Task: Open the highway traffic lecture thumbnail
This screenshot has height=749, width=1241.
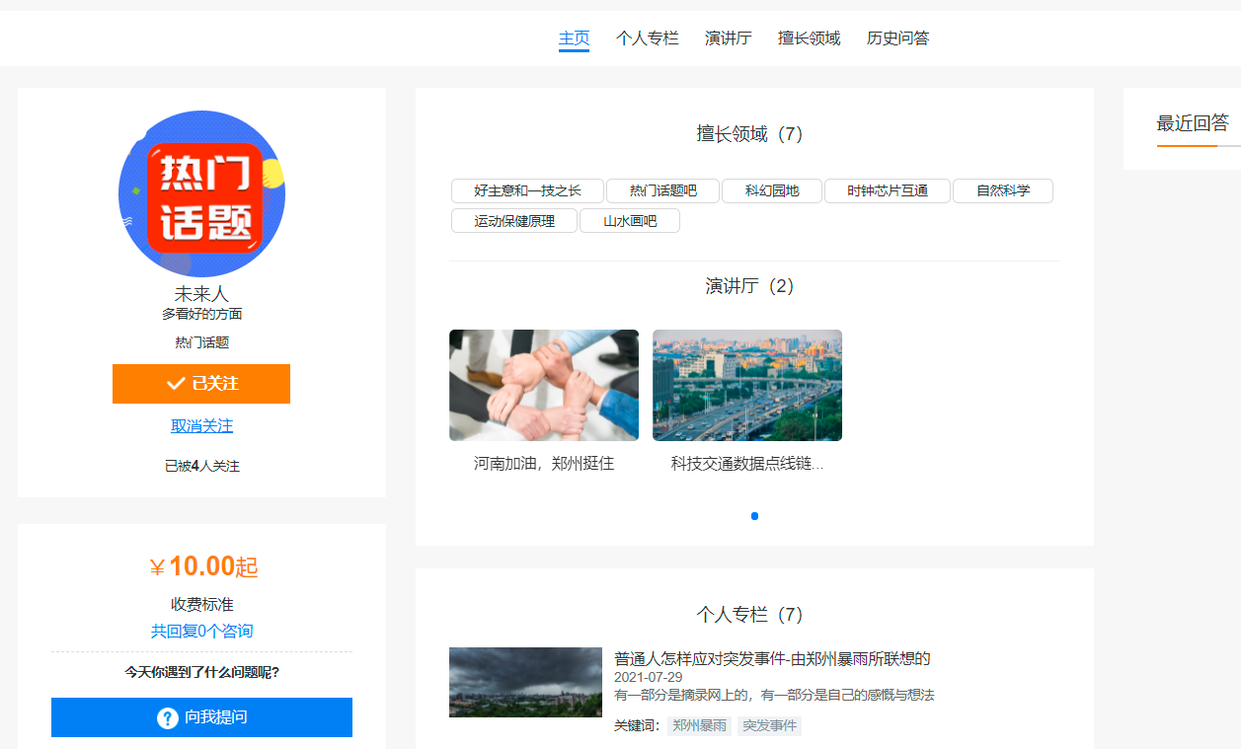Action: pyautogui.click(x=747, y=386)
